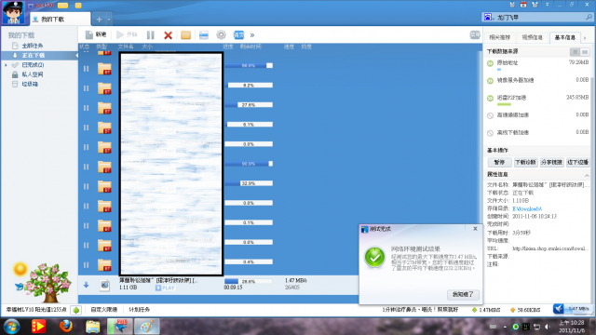This screenshot has width=596, height=335.
Task: Open 私人空间 in the sidebar
Action: click(33, 74)
